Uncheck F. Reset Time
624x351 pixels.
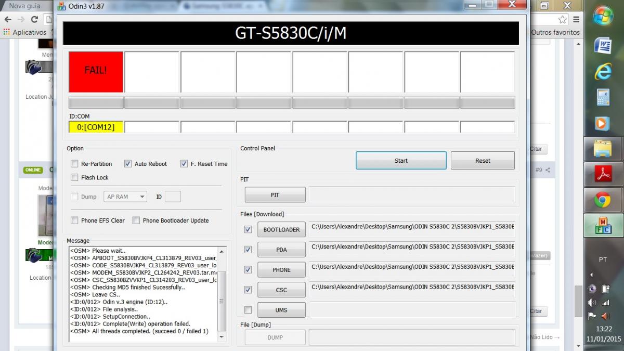coord(184,164)
